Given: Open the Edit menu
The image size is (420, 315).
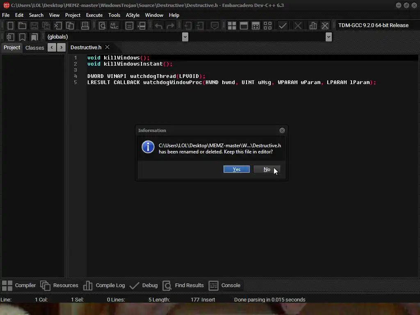Looking at the screenshot, I should [19, 15].
